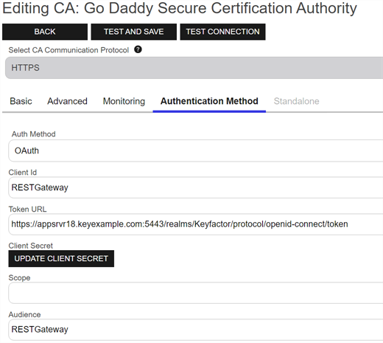The width and height of the screenshot is (383, 343).
Task: Click the Authentication Method tab
Action: click(209, 101)
